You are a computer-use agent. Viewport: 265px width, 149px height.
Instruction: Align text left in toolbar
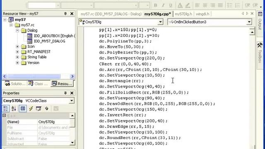click(197, 5)
